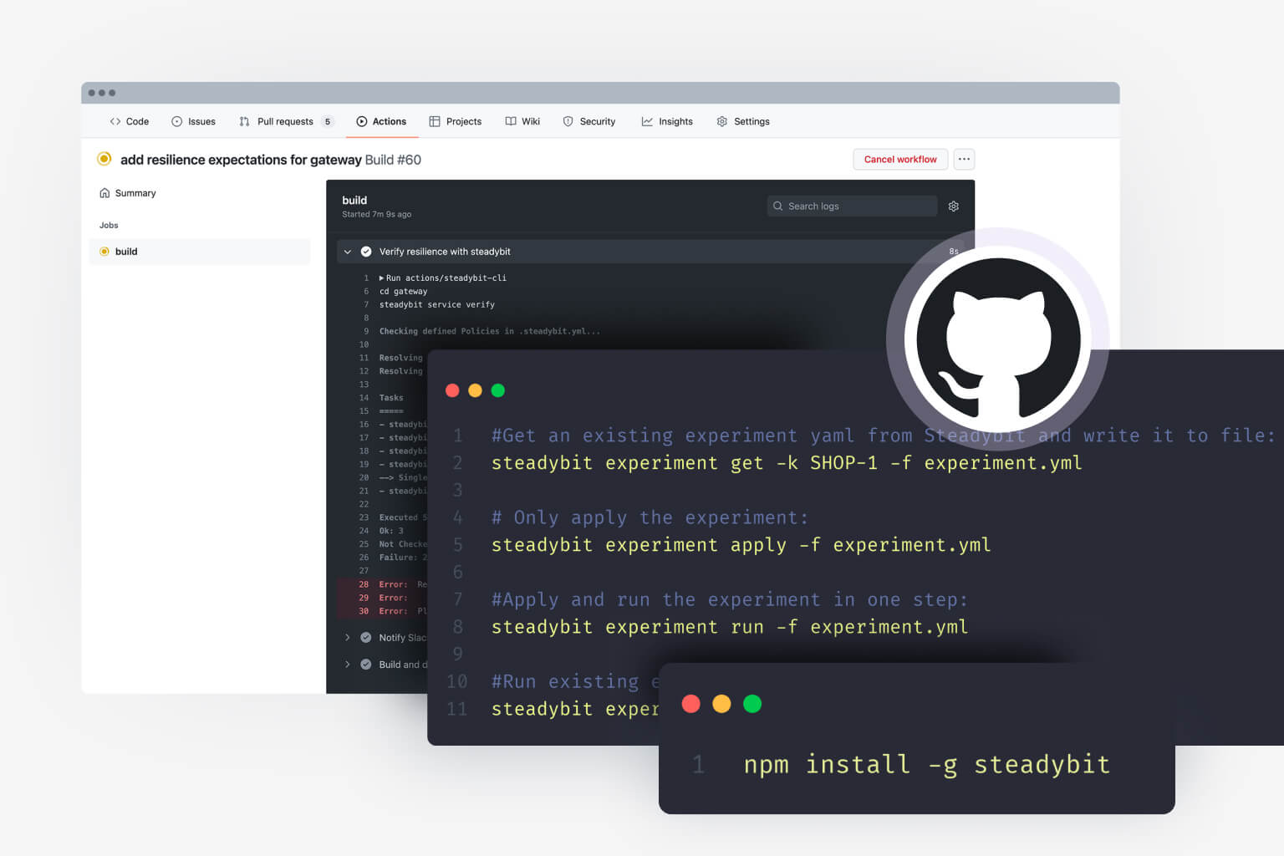Go to the Security tab
Viewport: 1284px width, 856px height.
pos(589,121)
